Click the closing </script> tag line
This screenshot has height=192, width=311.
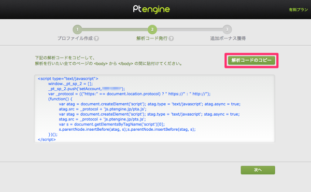click(47, 140)
